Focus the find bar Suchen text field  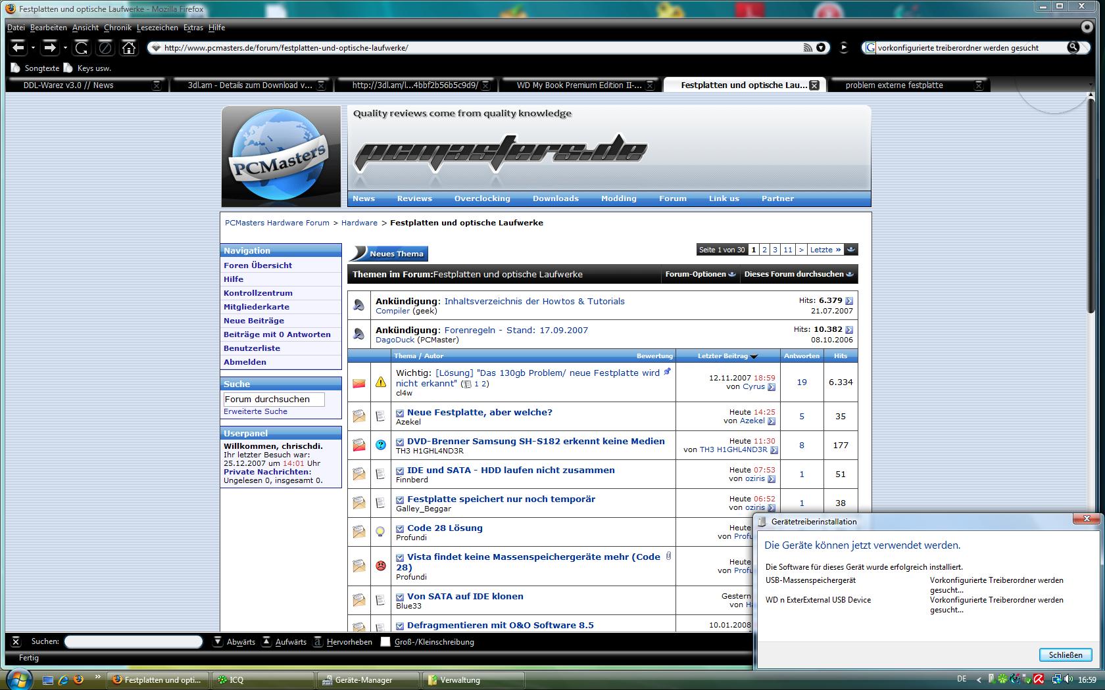133,642
